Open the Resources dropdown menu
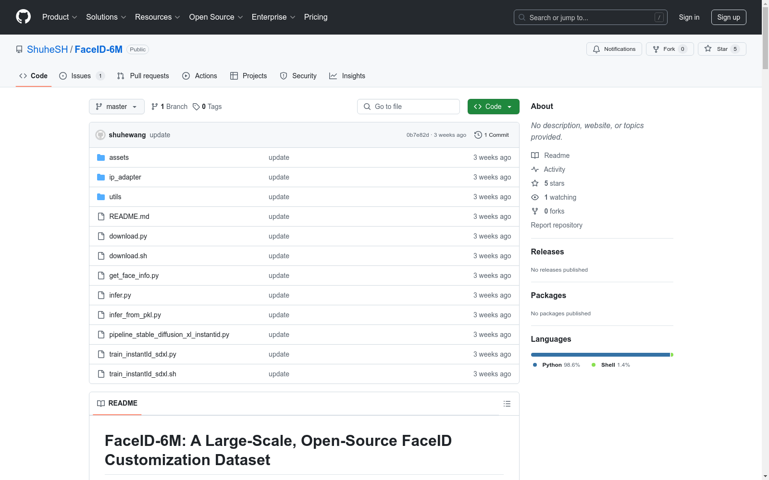 158,17
